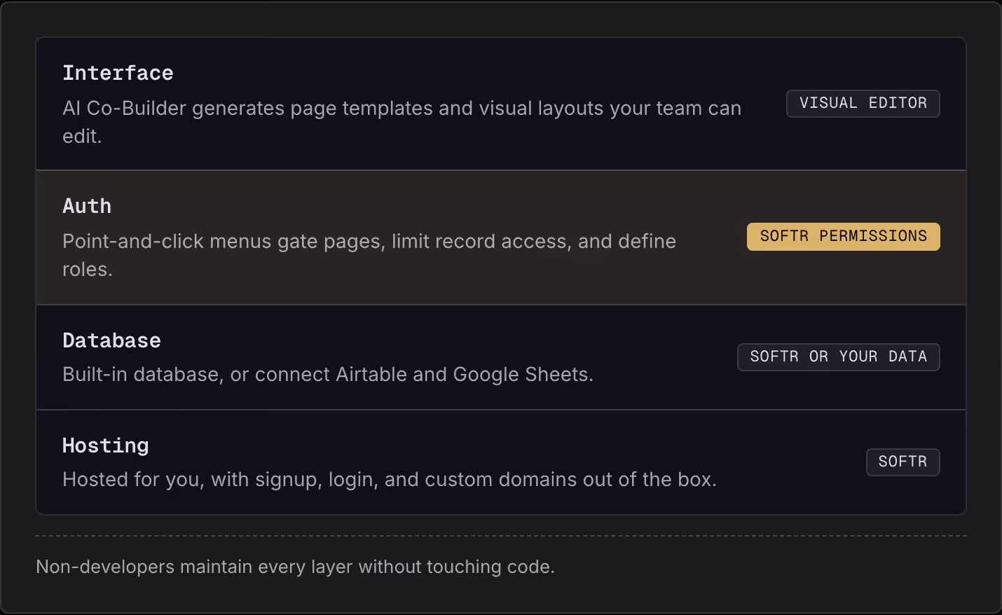Click the 'Non-developers maintain every layer' footnote
The image size is (1002, 615).
point(295,567)
